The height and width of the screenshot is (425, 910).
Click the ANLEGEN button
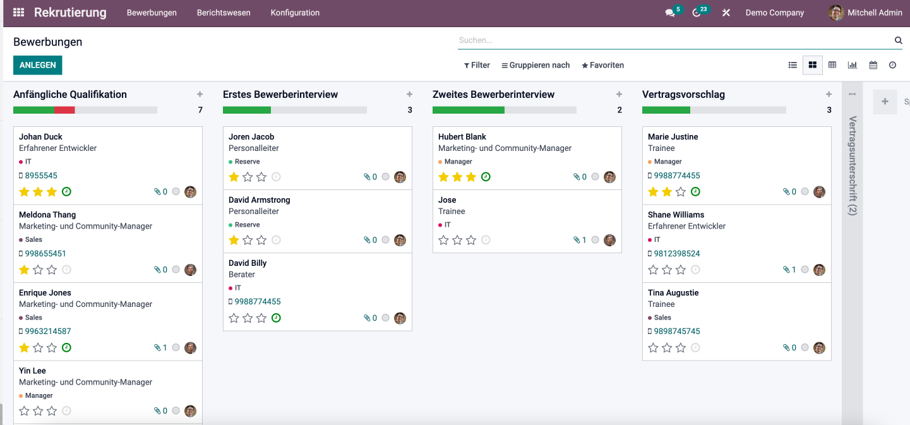(37, 65)
